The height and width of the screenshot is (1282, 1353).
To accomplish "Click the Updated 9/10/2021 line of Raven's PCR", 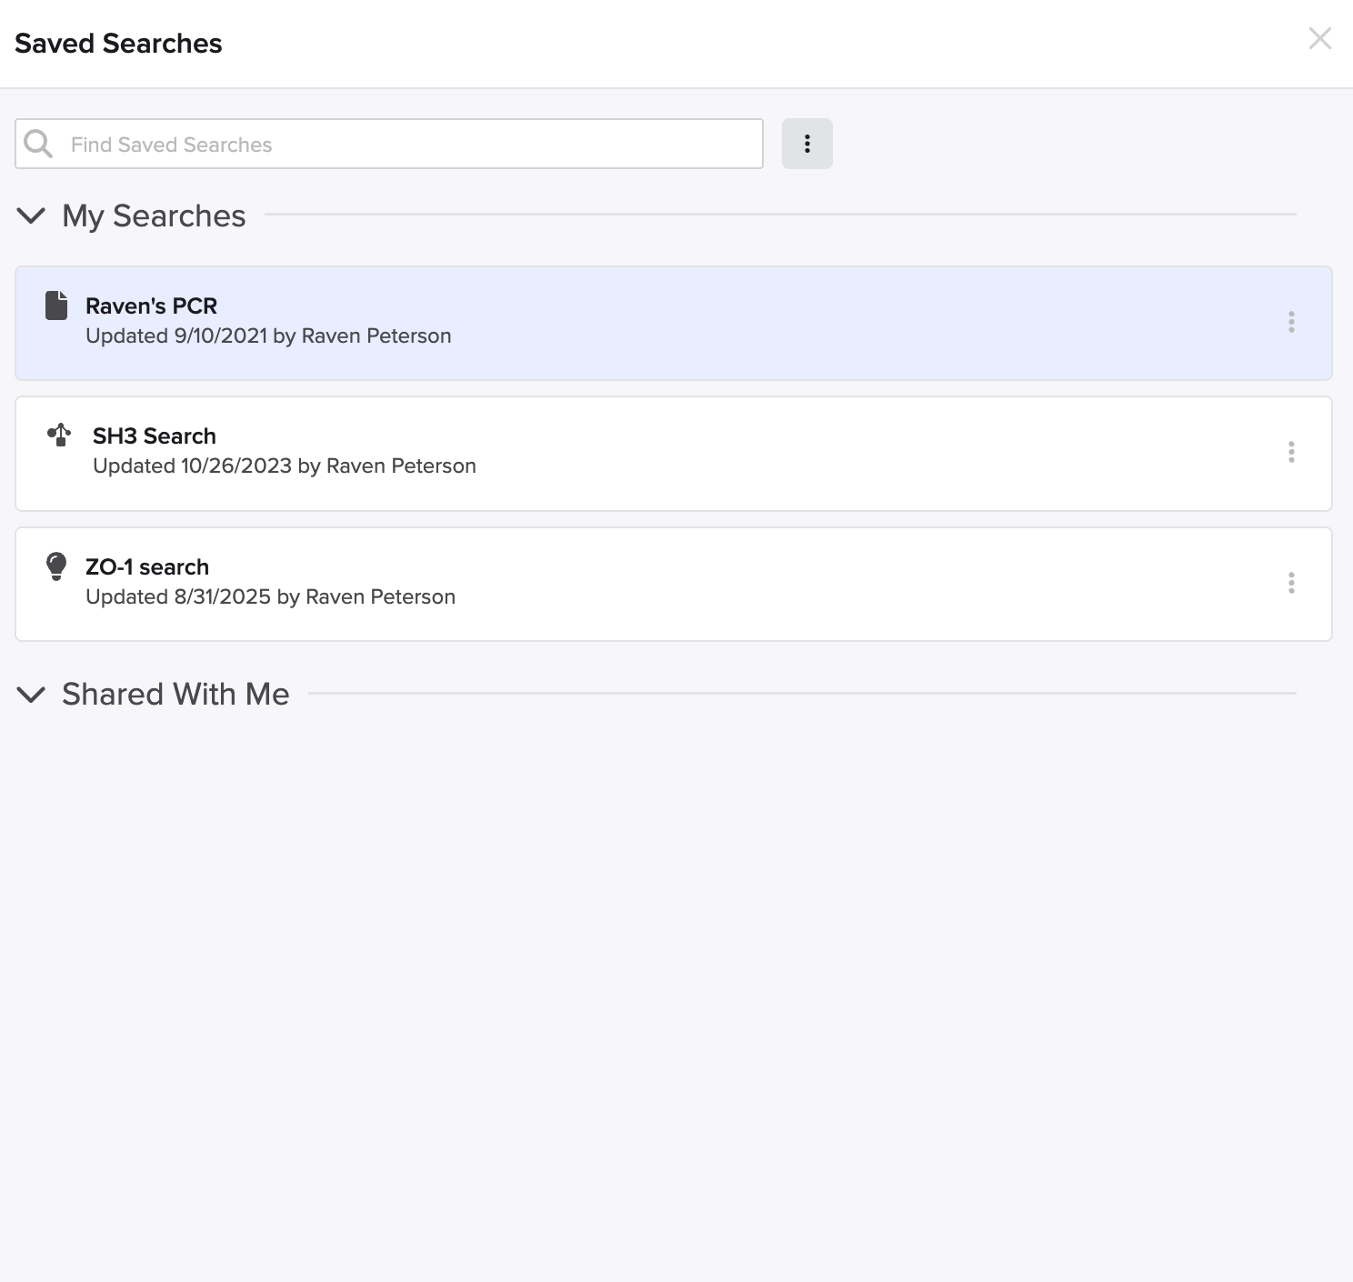I will [268, 336].
